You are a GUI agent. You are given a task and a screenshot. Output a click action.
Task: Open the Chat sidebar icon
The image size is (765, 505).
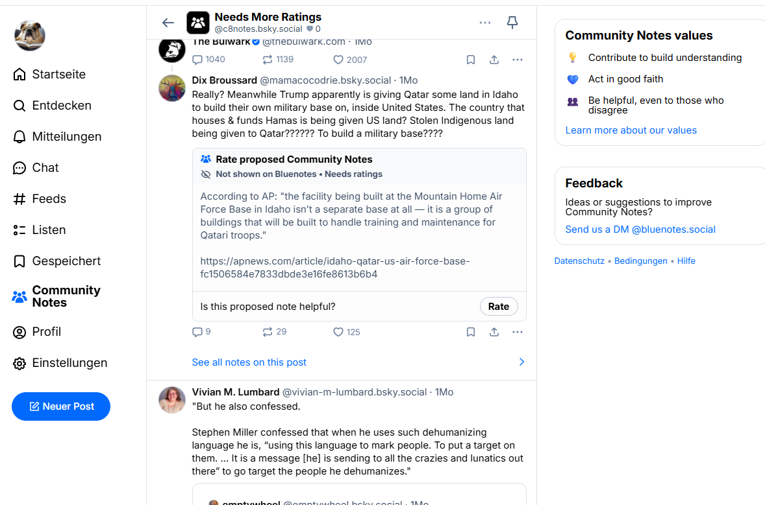[x=19, y=168]
